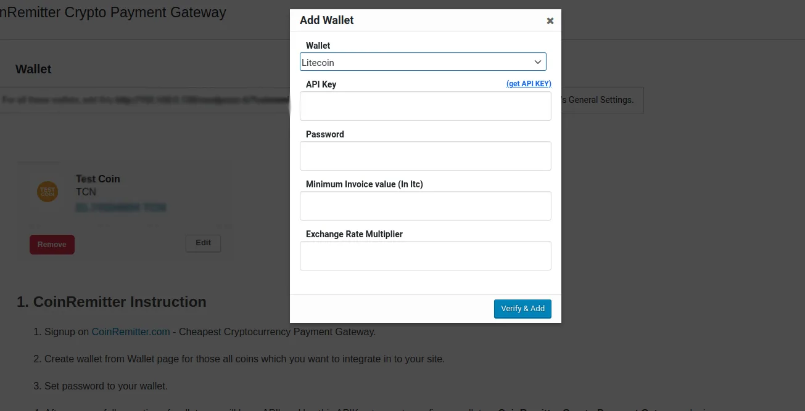
Task: Focus the Exchange Rate Multiplier field
Action: coord(426,256)
